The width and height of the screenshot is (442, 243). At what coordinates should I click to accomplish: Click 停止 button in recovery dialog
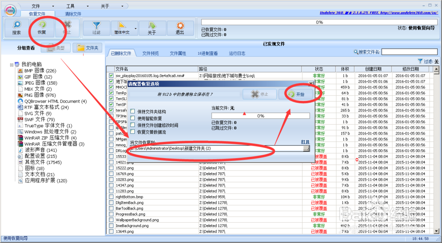point(259,94)
